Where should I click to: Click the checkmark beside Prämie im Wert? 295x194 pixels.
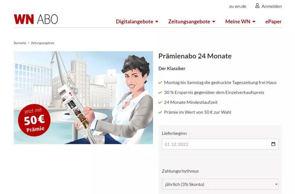[x=160, y=112]
